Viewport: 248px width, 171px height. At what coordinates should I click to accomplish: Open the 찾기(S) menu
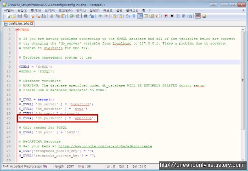coord(36,11)
